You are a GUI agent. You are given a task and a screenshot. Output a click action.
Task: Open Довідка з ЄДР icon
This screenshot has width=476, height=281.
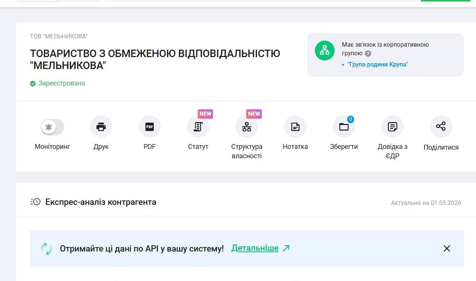coord(392,127)
